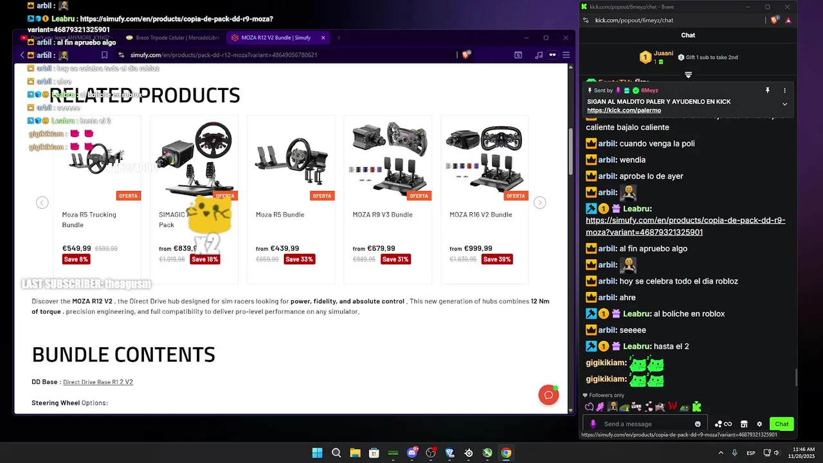The image size is (823, 463).
Task: Click the Moza R9 V3 Bundle image
Action: tap(388, 158)
